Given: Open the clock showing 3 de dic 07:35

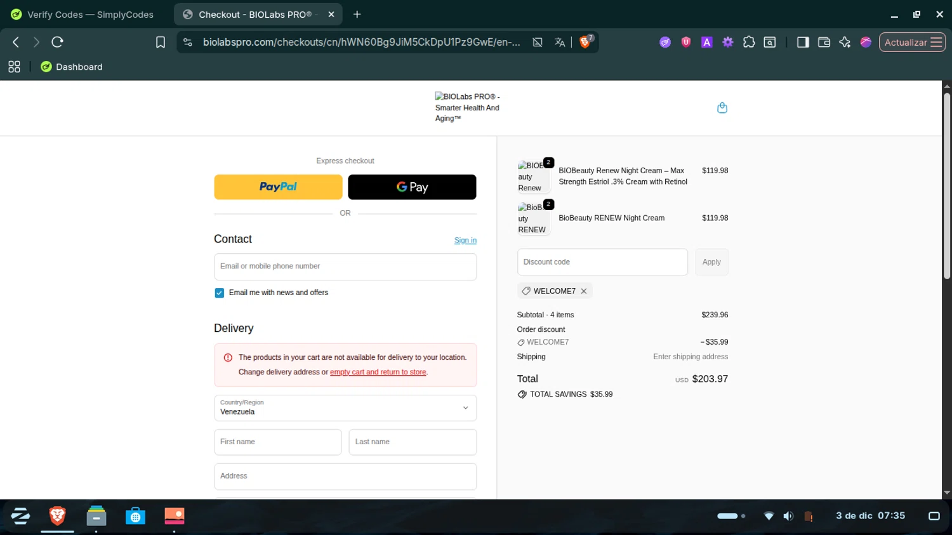Looking at the screenshot, I should (x=870, y=515).
